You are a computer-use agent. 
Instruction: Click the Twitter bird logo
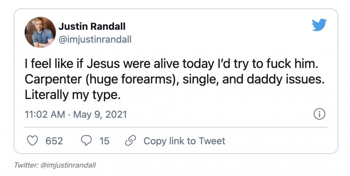pyautogui.click(x=319, y=25)
